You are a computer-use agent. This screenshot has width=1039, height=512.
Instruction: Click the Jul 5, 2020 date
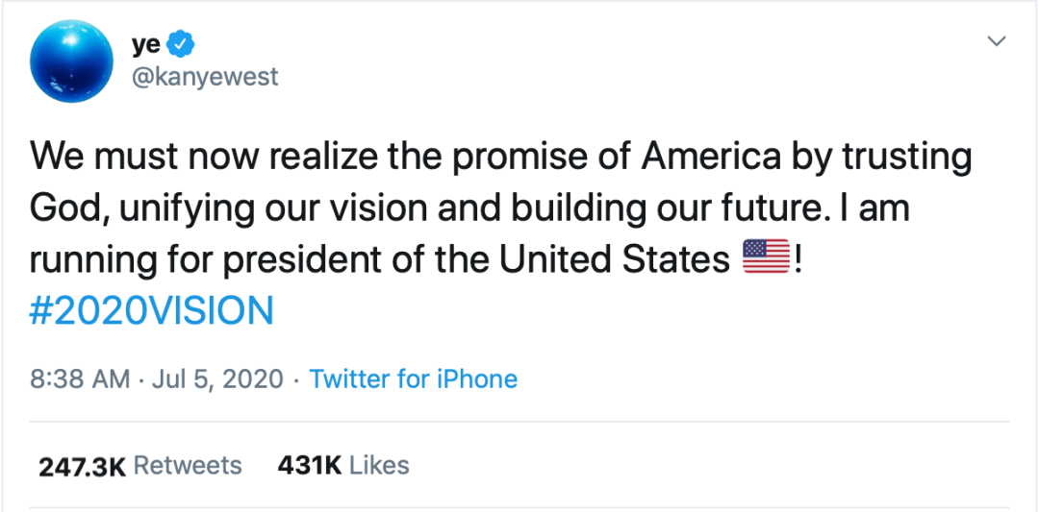pos(219,379)
